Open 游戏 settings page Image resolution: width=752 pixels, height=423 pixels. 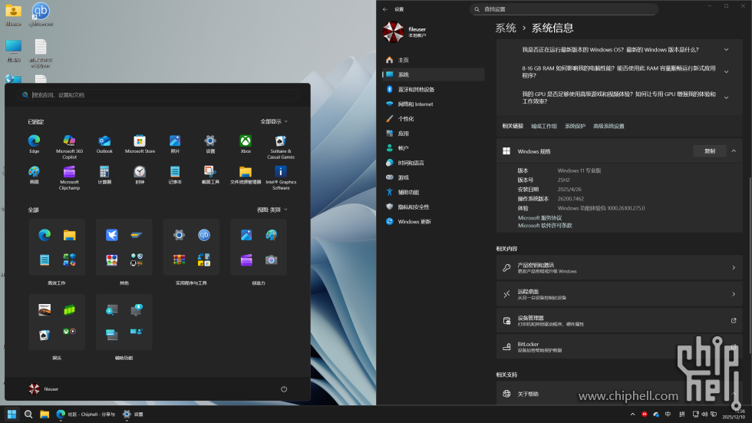coord(433,177)
